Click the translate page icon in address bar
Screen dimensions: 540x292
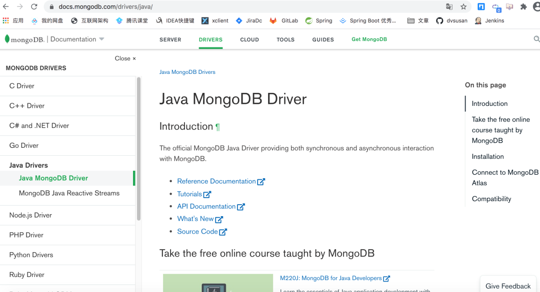[x=449, y=6]
